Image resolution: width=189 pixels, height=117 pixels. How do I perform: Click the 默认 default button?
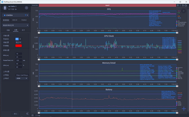tap(16, 114)
